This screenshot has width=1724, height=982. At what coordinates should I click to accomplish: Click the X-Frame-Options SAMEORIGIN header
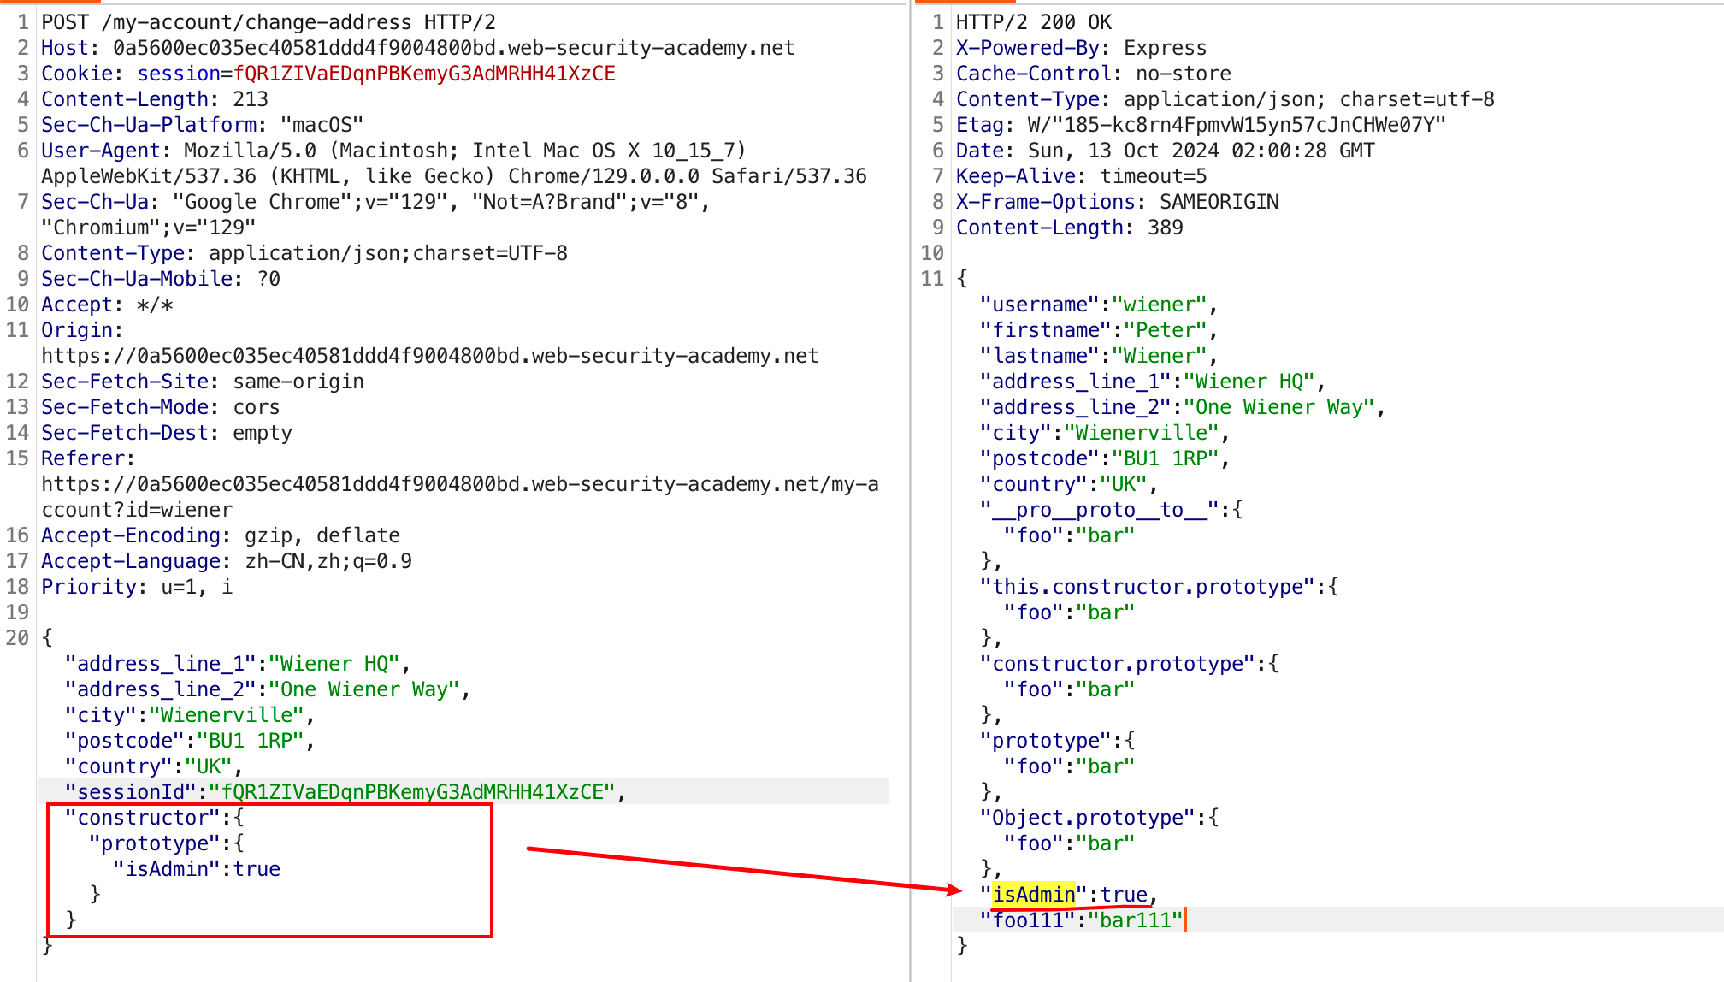[x=1117, y=202]
